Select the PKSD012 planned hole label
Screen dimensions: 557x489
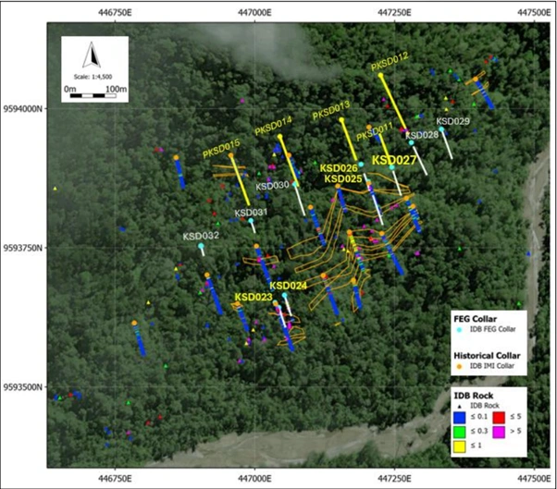point(390,62)
